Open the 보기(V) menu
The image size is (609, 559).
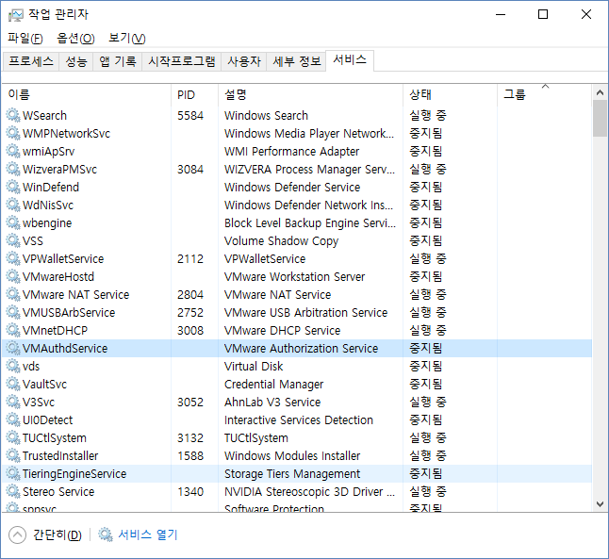(127, 38)
